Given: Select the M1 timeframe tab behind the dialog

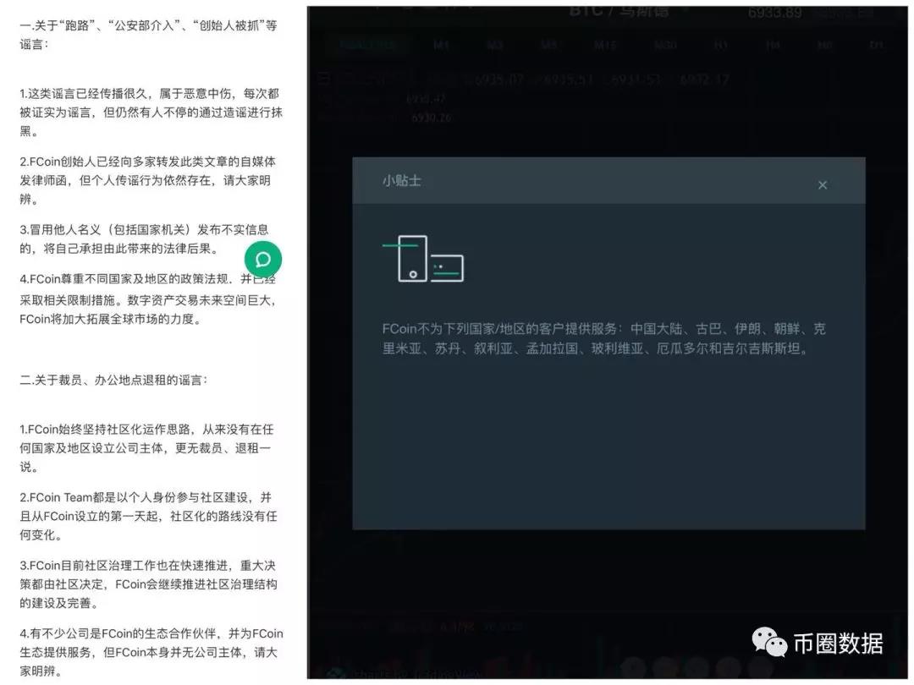Looking at the screenshot, I should [x=441, y=45].
